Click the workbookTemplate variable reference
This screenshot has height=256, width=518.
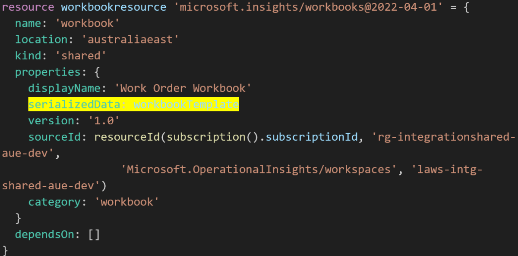(186, 105)
